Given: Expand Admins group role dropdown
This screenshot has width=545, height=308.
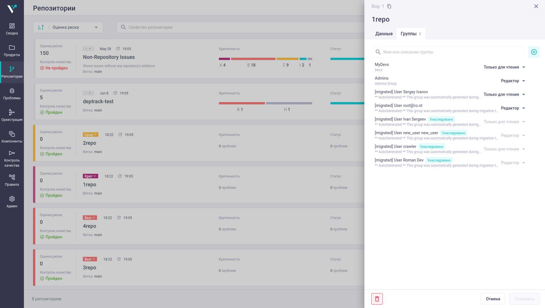Looking at the screenshot, I should [513, 81].
